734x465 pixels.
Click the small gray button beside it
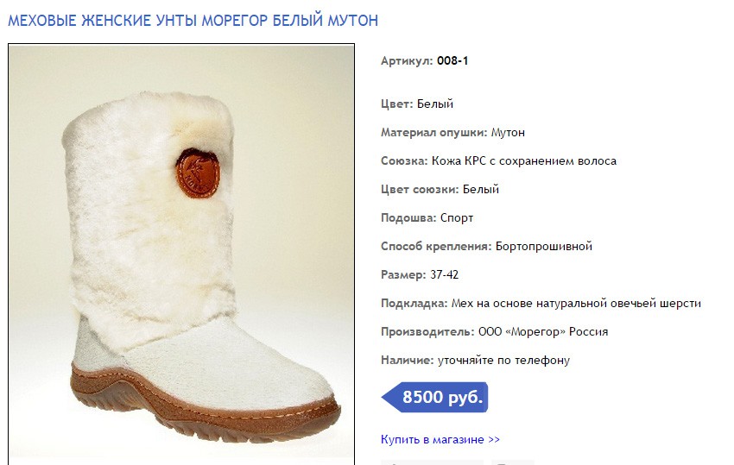click(512, 462)
